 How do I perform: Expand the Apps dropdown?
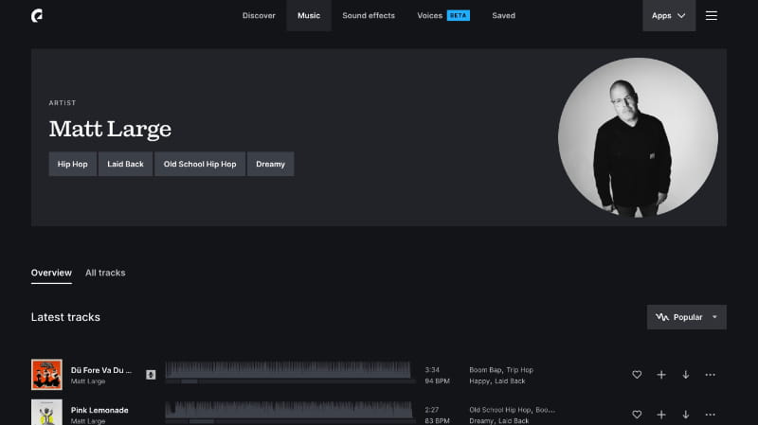point(669,15)
